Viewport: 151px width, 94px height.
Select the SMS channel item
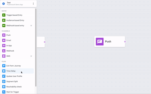tap(17, 56)
